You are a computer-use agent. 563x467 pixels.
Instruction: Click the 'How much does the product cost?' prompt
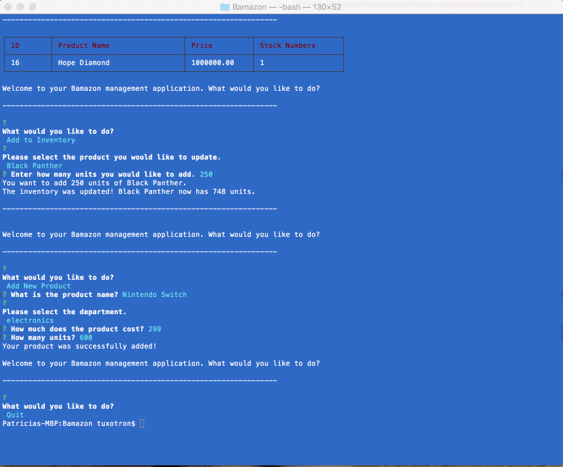(77, 329)
